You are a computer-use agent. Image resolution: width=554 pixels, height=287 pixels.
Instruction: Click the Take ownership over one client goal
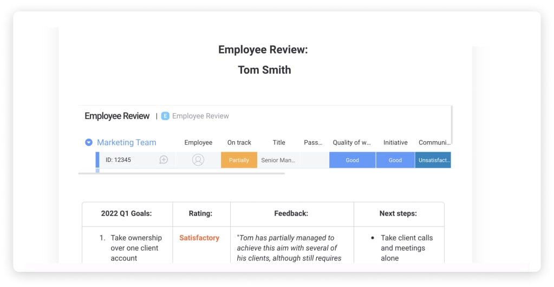136,248
